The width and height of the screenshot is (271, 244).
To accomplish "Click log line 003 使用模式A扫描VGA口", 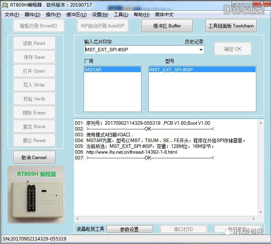I will point(104,135).
